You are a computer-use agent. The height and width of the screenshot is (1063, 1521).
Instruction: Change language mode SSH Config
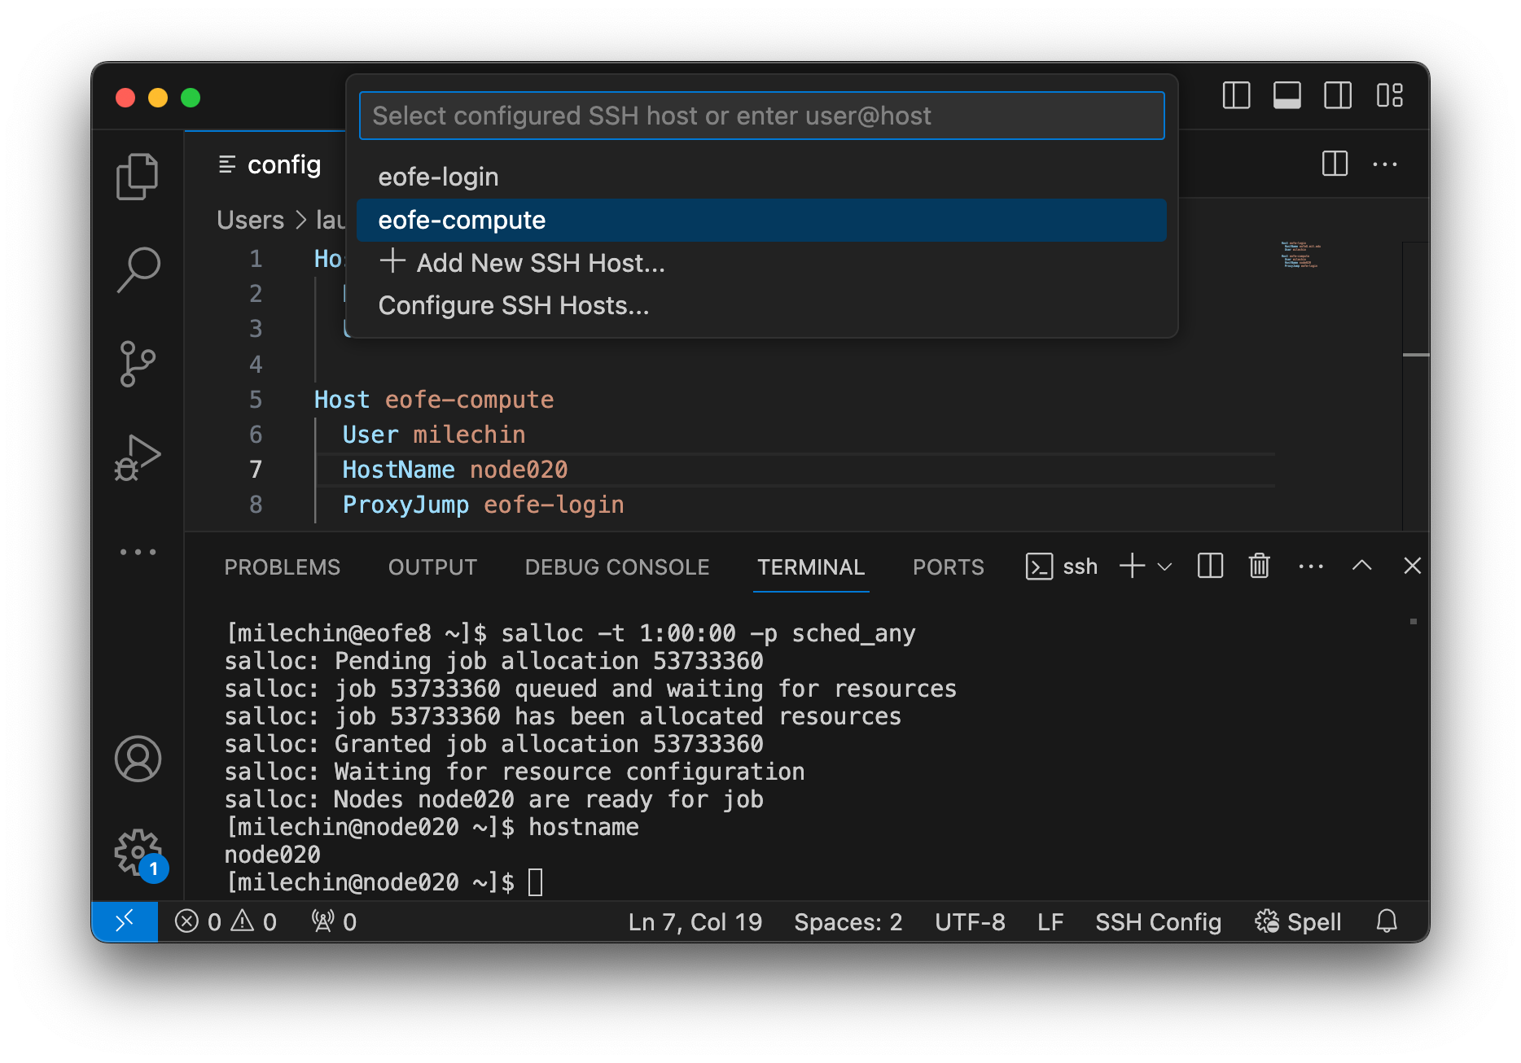click(1158, 922)
